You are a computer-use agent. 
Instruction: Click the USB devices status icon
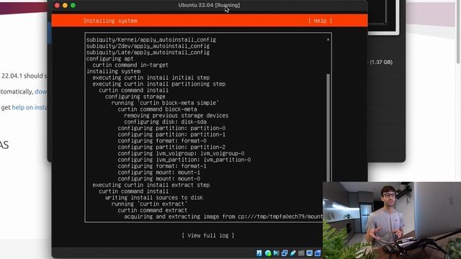point(293,253)
